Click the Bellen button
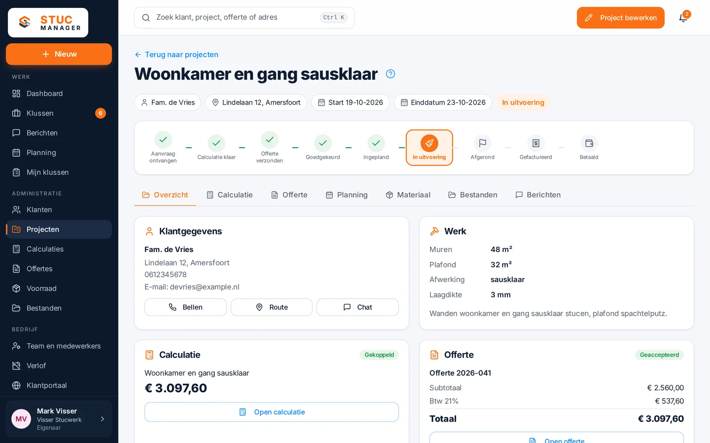Image resolution: width=710 pixels, height=443 pixels. [185, 307]
